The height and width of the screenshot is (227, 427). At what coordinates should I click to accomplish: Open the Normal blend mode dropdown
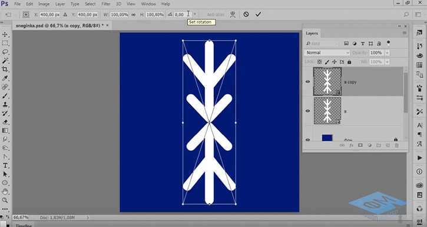[327, 52]
